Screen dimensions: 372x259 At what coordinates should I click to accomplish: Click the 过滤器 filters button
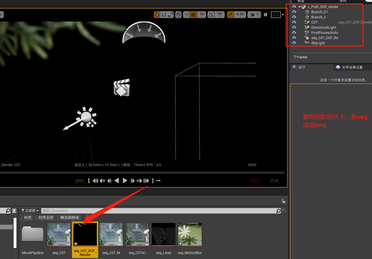tap(30, 211)
